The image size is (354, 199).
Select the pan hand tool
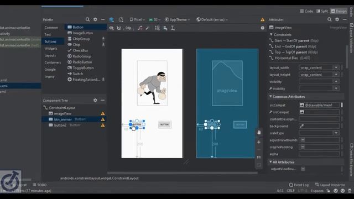pos(259,133)
